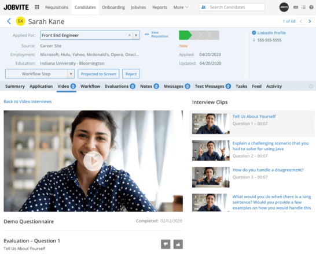Image resolution: width=316 pixels, height=257 pixels.
Task: Open the task list icon
Action: point(303,8)
